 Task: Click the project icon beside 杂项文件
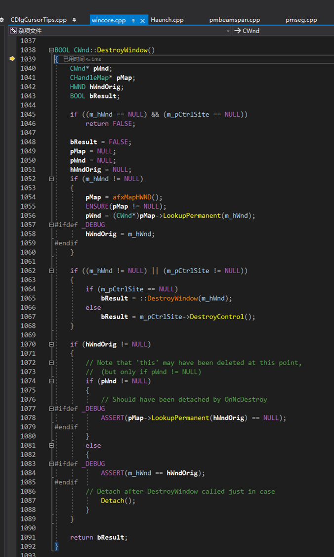[13, 31]
